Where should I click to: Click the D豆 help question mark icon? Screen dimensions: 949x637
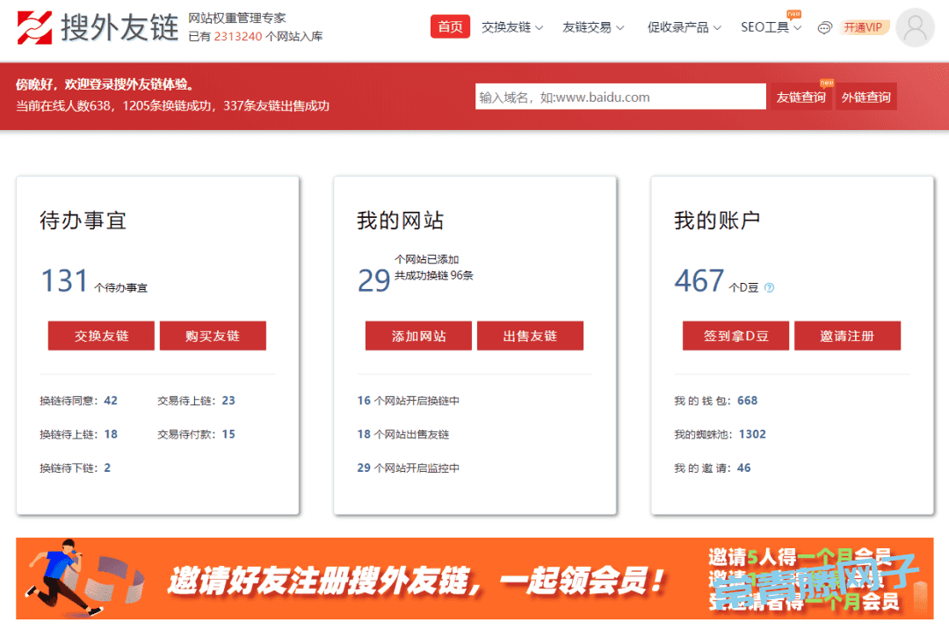[769, 287]
